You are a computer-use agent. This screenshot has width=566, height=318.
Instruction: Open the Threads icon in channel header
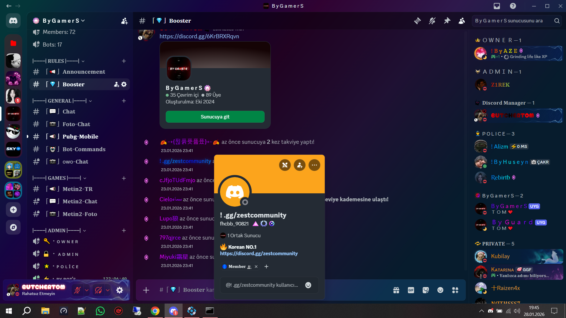[x=417, y=21]
